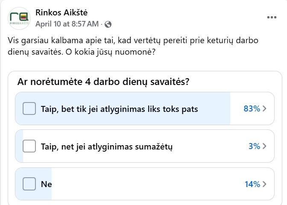View the 14% vote results
Image resolution: width=287 pixels, height=205 pixels.
coord(252,184)
